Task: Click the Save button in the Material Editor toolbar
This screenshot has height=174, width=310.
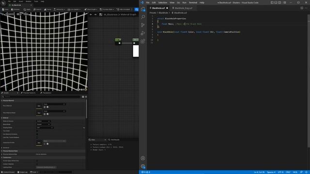Action: [5, 9]
